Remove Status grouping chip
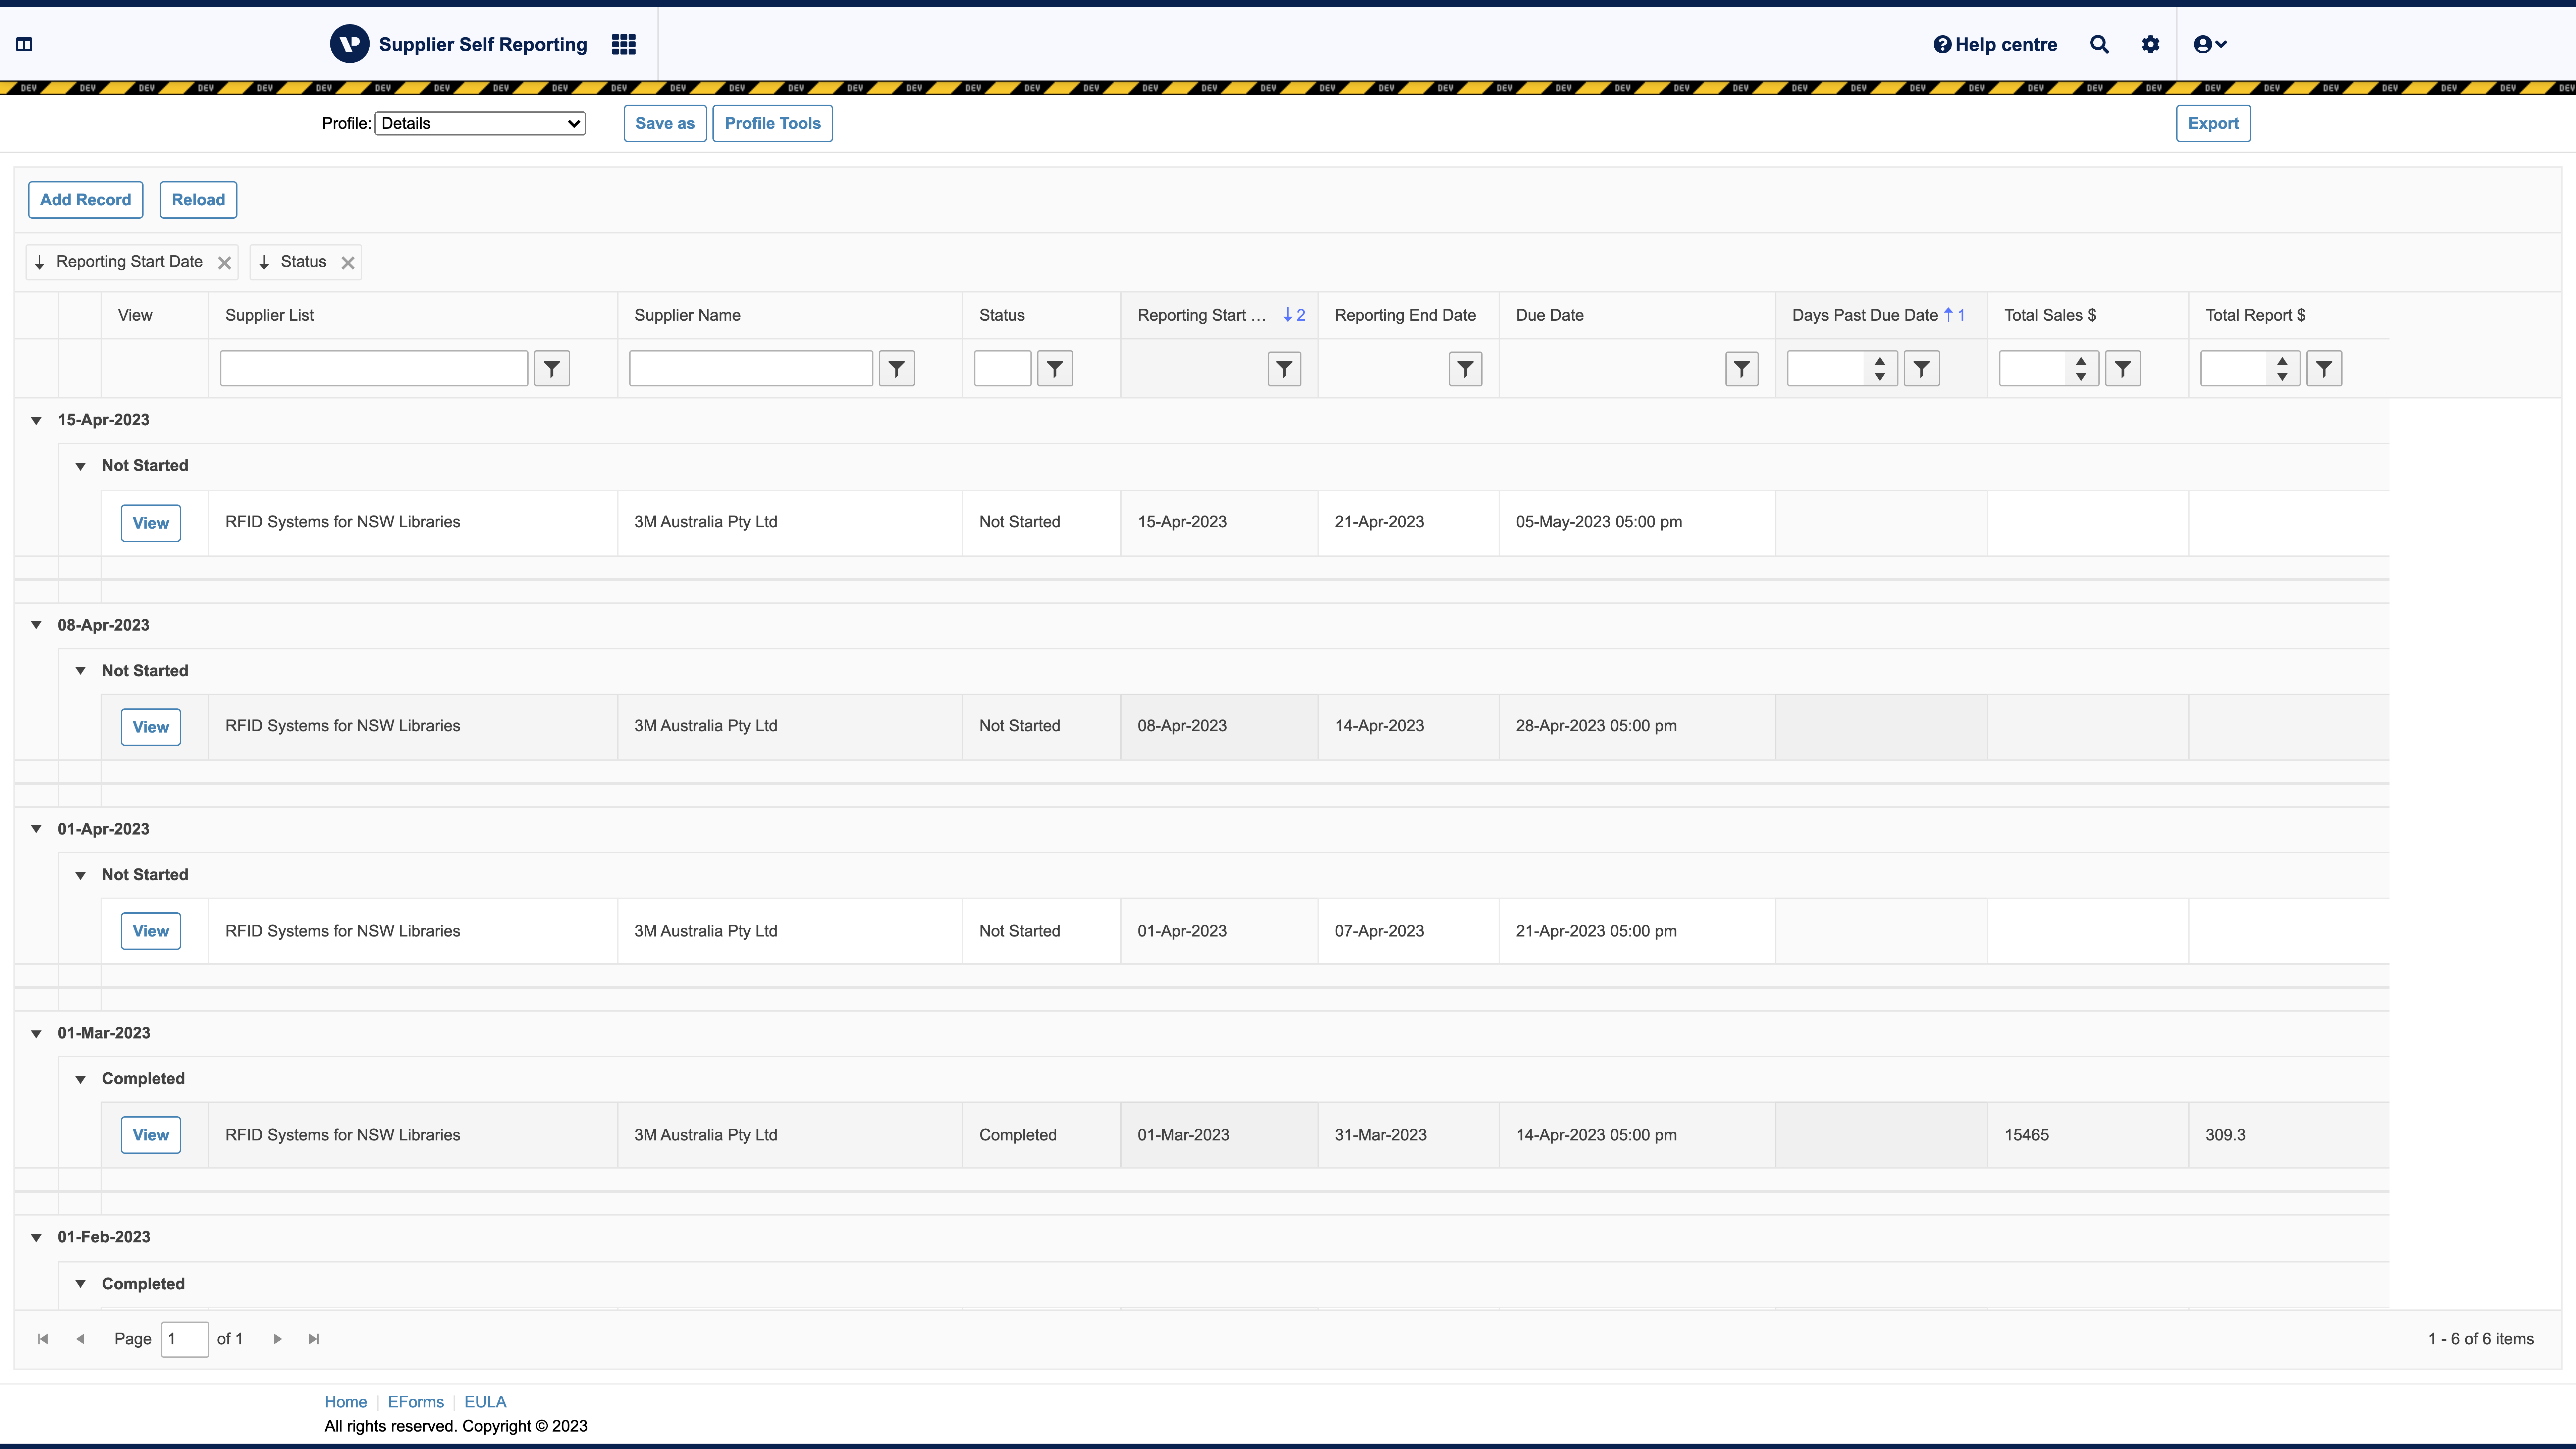 point(348,263)
